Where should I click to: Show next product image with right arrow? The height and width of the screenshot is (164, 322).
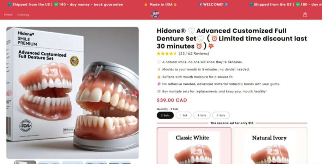click(x=135, y=93)
